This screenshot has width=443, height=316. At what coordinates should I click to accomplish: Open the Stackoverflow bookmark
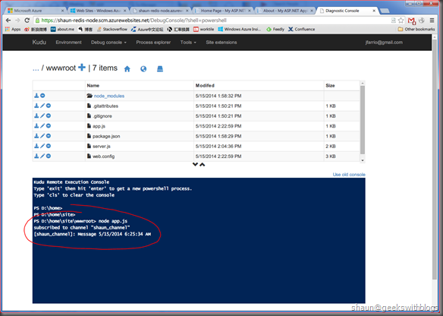[x=112, y=29]
